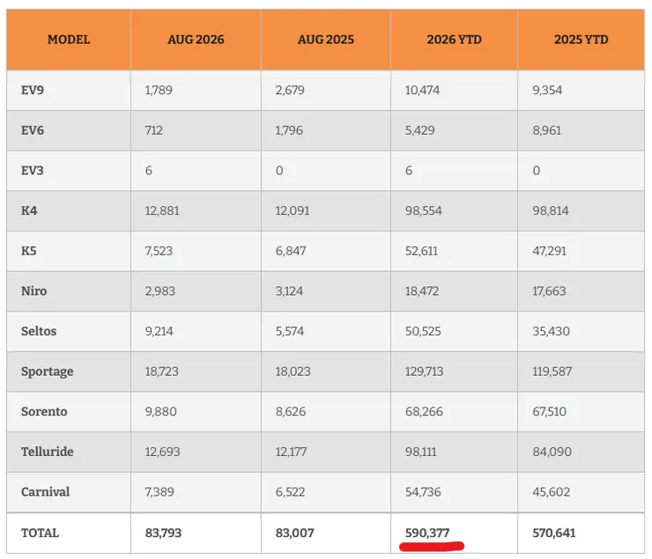Select Sportage 2025 YTD value 119,587
Image resolution: width=652 pixels, height=559 pixels.
pos(552,371)
